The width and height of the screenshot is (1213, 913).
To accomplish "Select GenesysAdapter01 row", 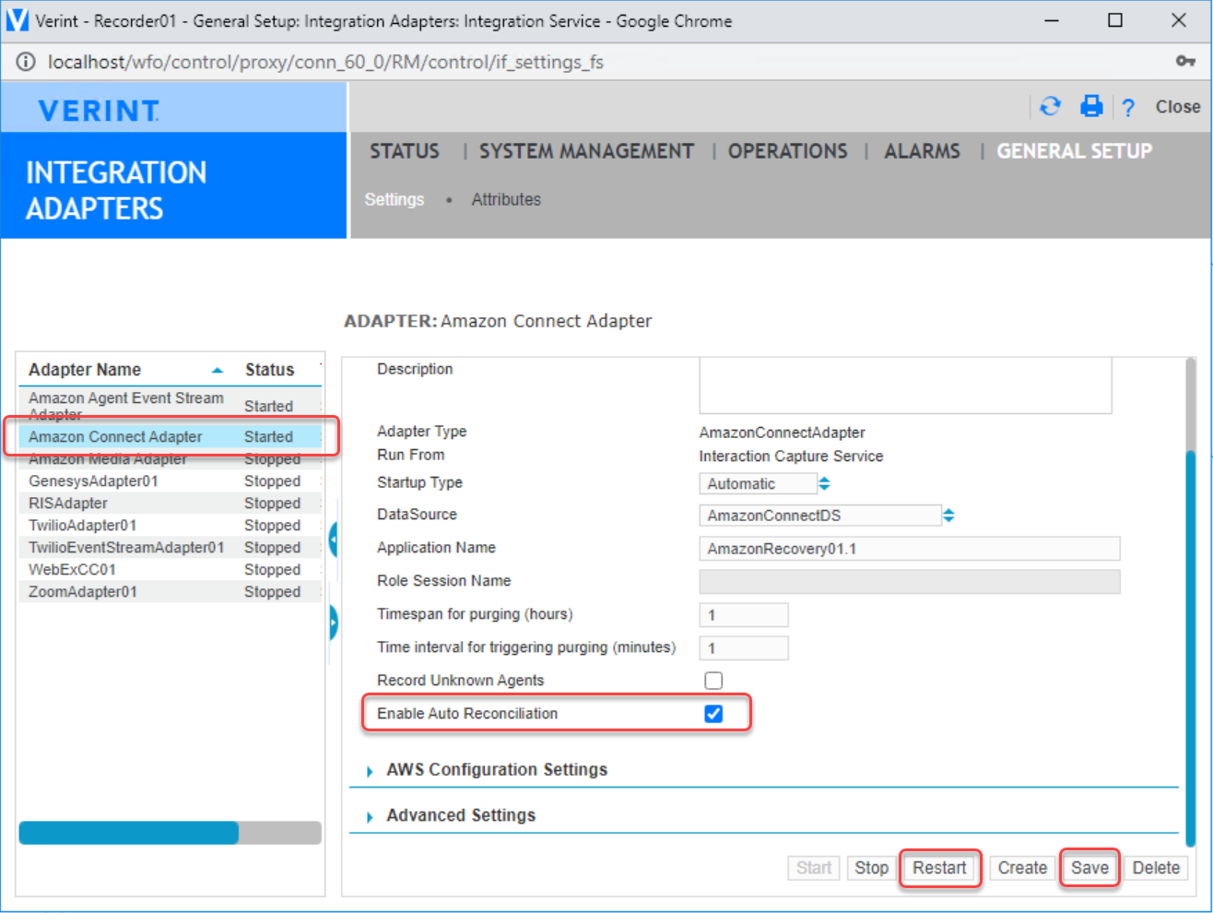I will (x=170, y=481).
